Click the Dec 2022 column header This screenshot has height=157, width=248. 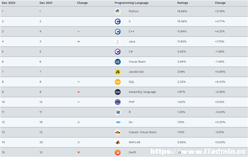click(9, 3)
